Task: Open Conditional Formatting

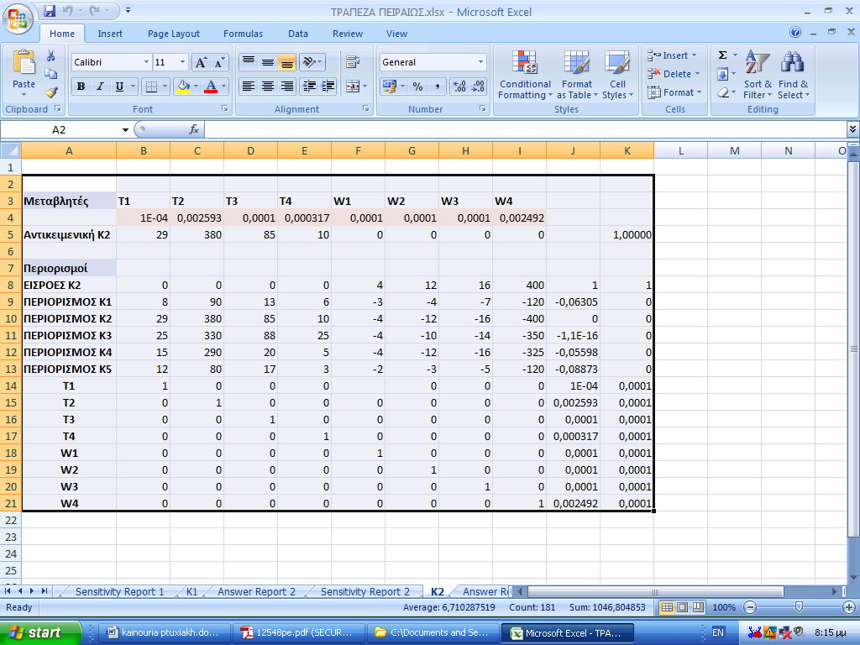Action: point(525,75)
